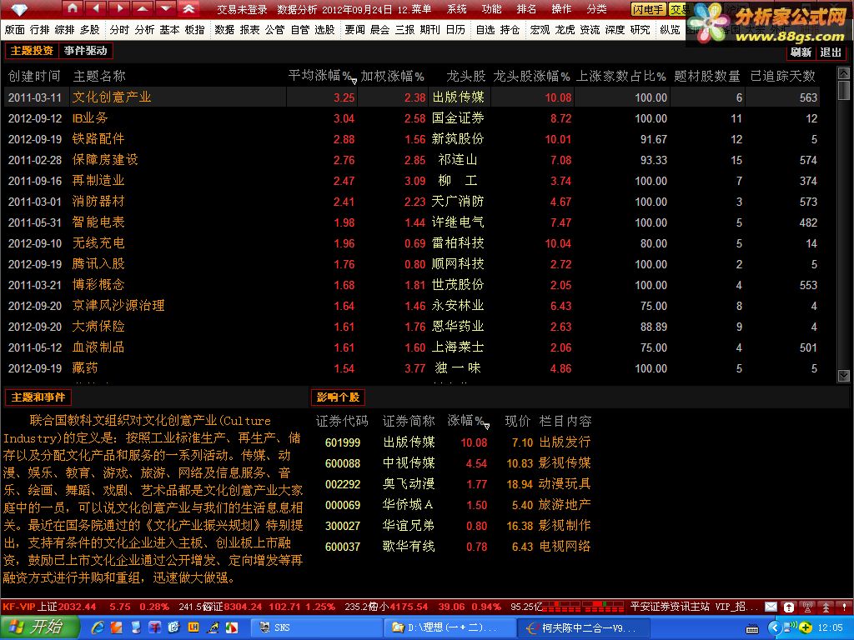Open the 分类 menu

pyautogui.click(x=596, y=9)
